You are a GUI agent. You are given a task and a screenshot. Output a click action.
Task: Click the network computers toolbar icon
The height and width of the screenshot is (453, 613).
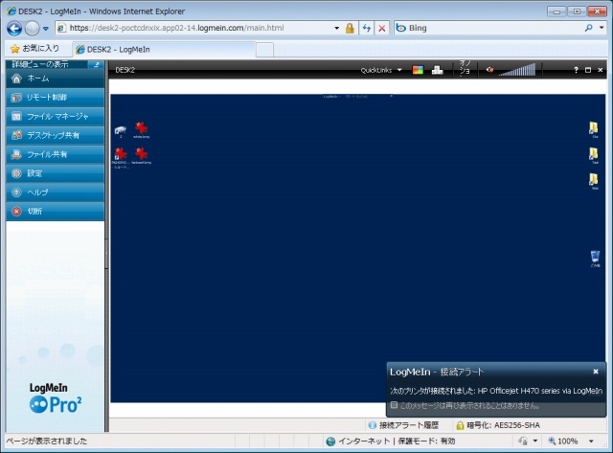tap(437, 70)
